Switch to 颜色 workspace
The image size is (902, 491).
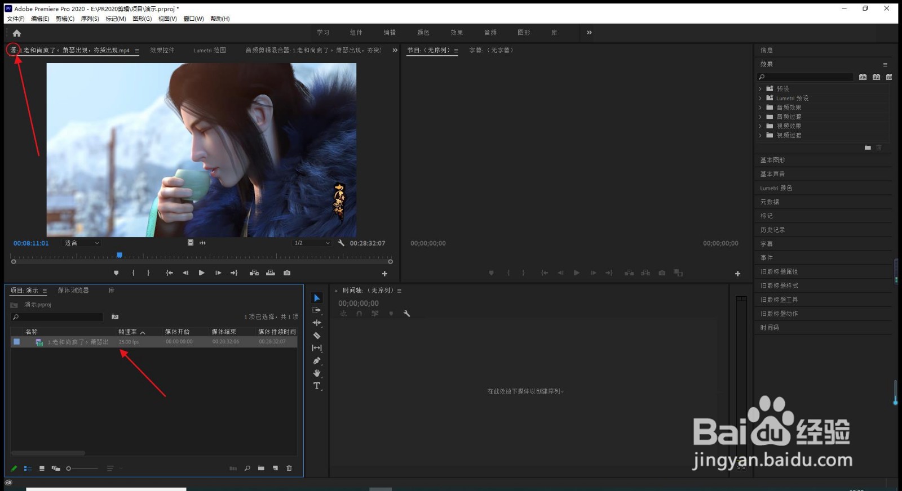point(423,33)
